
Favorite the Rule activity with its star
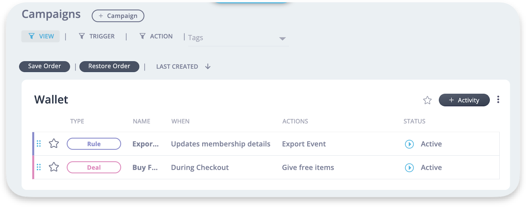click(x=54, y=143)
